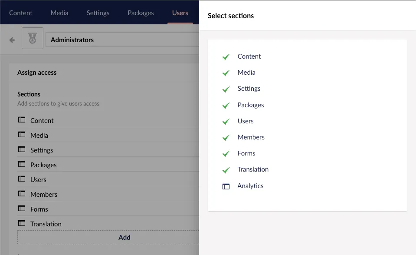Open the Users section from top navigation
The width and height of the screenshot is (416, 255).
pyautogui.click(x=180, y=13)
